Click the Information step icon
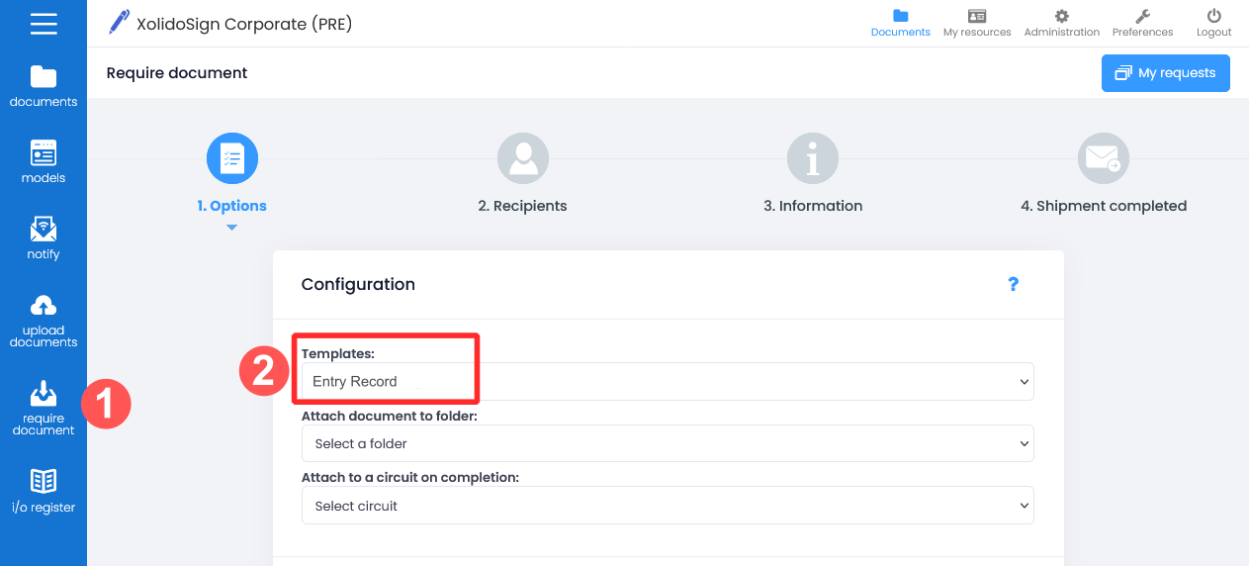1249x566 pixels. 813,158
